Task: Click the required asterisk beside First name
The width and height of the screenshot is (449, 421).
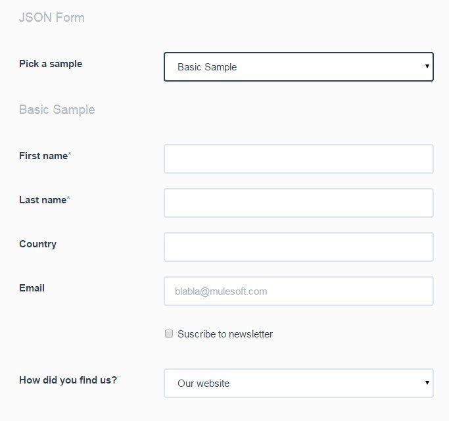Action: [70, 155]
